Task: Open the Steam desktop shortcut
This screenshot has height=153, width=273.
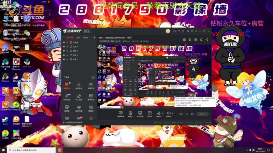Action: pos(5,120)
